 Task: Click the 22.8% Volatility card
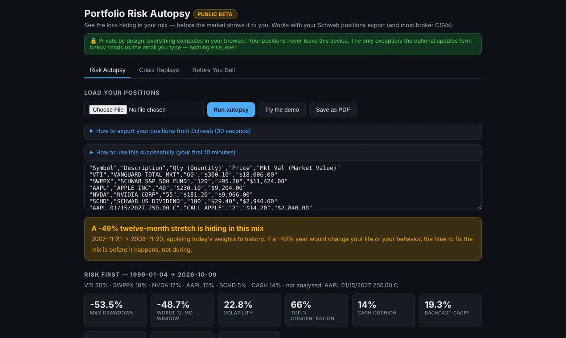pyautogui.click(x=250, y=310)
